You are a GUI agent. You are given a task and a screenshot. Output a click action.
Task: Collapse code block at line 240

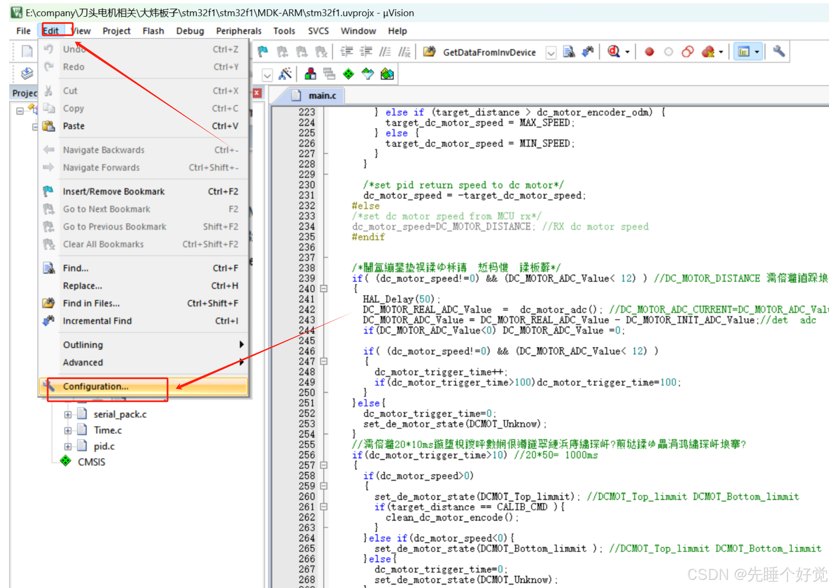pos(324,289)
